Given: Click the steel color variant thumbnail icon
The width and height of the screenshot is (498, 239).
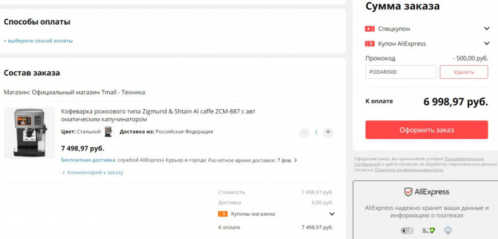Looking at the screenshot, I should click(108, 132).
